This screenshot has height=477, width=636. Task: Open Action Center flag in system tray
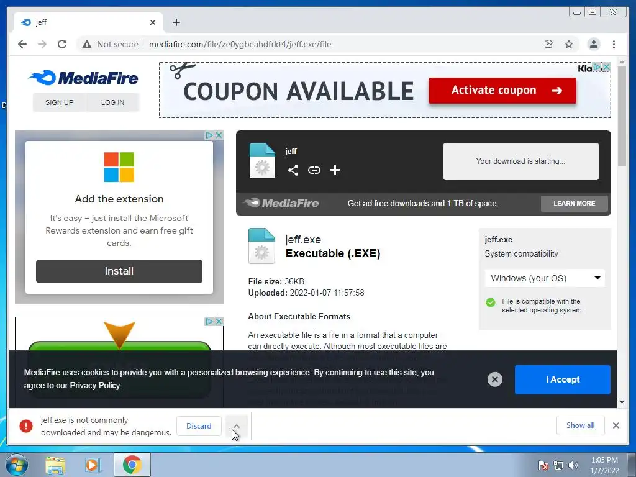tap(543, 465)
